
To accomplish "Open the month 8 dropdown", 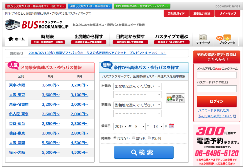I will point(140,127).
